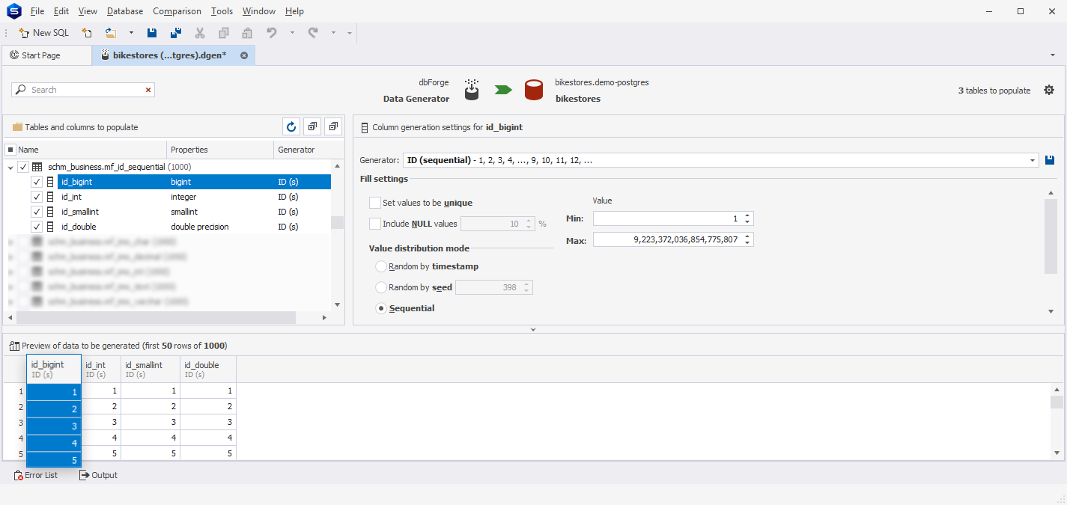Screen dimensions: 1067x505
Task: Click the save generator settings icon
Action: tap(1050, 160)
